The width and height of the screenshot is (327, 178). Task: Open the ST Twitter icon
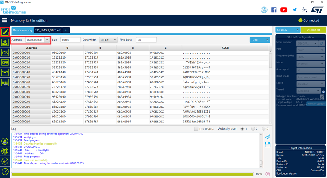click(x=294, y=10)
